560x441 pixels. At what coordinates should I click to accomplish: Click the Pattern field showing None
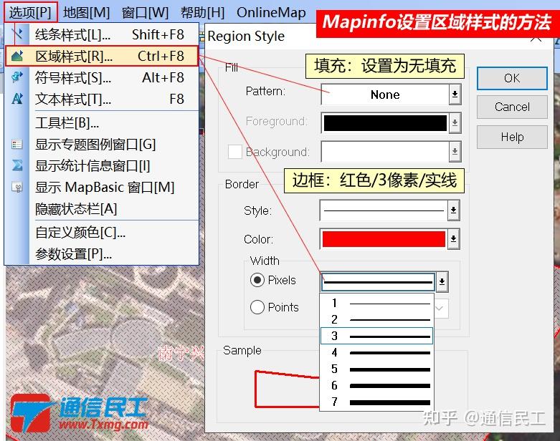[x=385, y=94]
